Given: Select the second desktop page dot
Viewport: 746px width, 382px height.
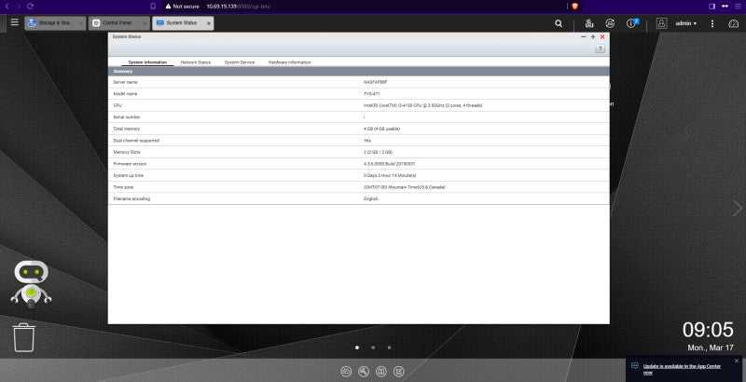Looking at the screenshot, I should point(373,348).
